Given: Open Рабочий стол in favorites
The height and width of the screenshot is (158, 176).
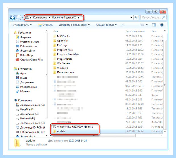Looking at the screenshot, I should [26, 46].
